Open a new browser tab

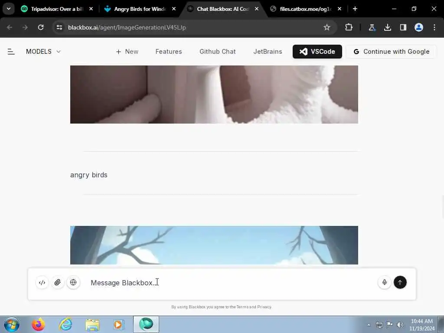pos(355,9)
